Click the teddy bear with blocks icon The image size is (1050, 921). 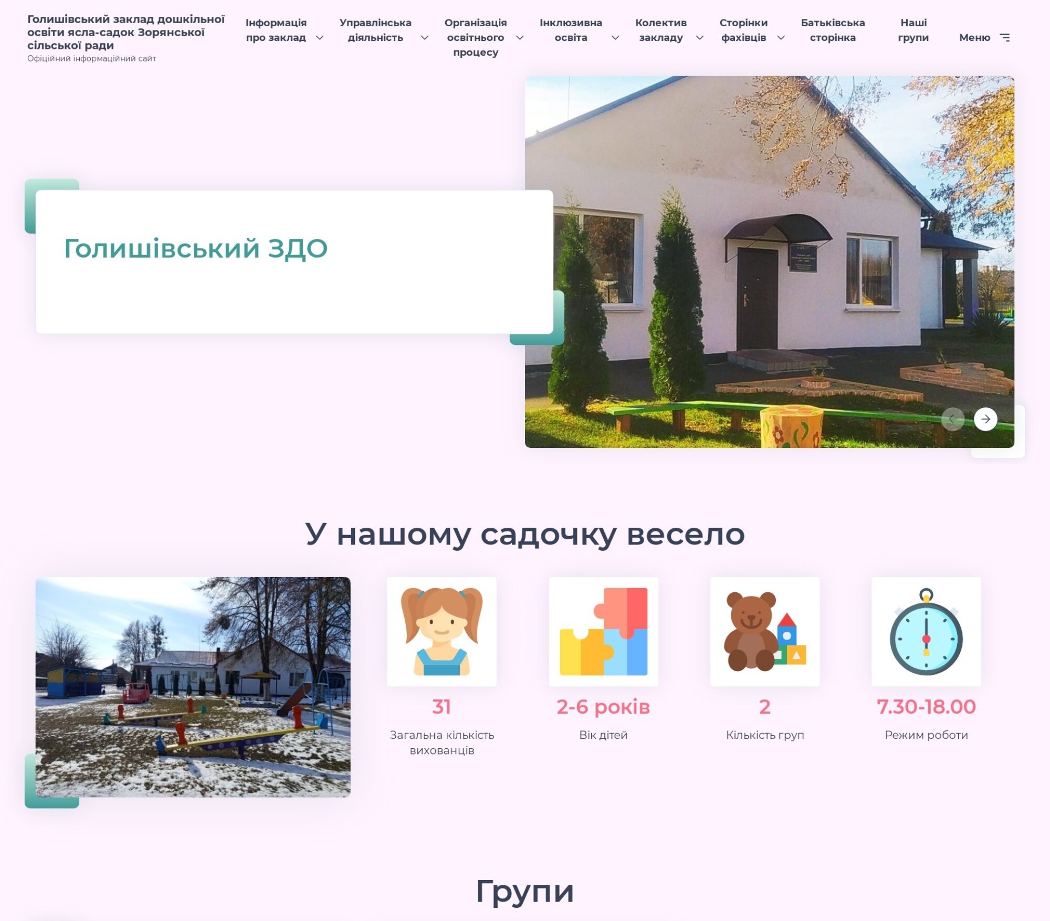click(x=764, y=631)
